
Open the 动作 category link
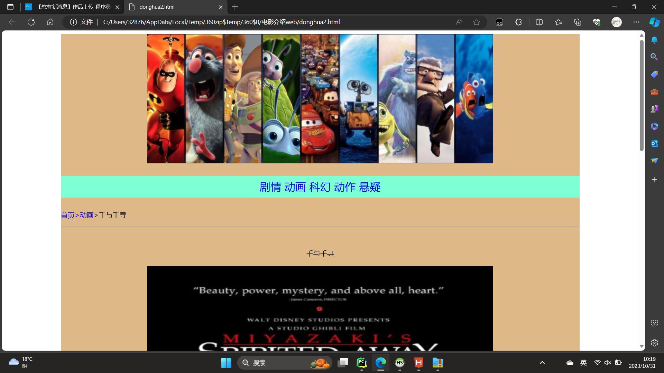point(345,187)
